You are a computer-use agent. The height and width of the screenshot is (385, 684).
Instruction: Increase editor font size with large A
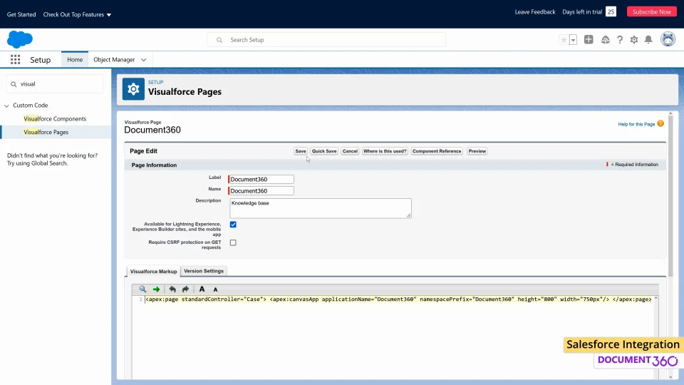pyautogui.click(x=202, y=289)
